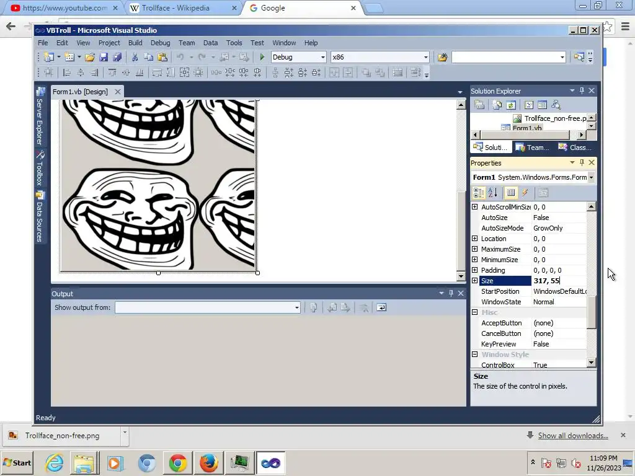
Task: Refresh the Solution Explorer
Action: coord(511,105)
